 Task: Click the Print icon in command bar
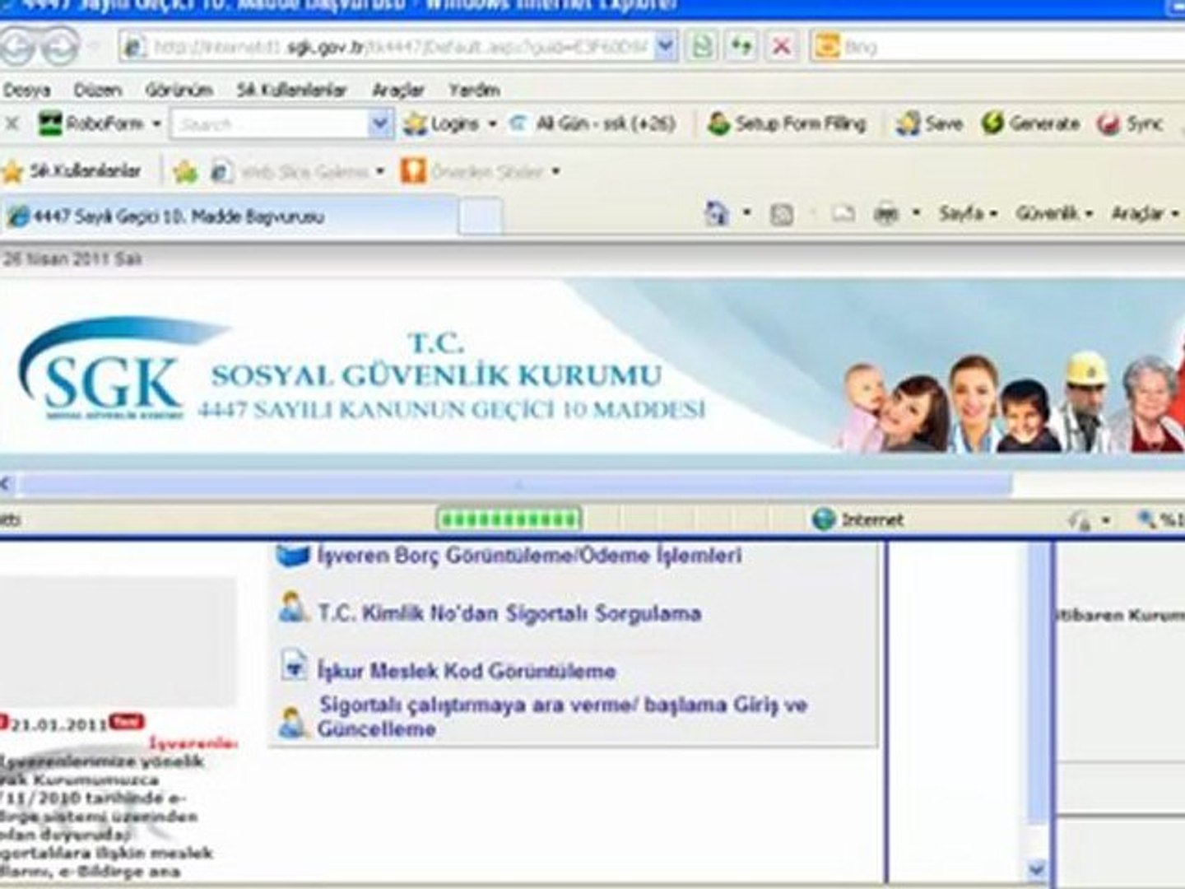pyautogui.click(x=886, y=215)
